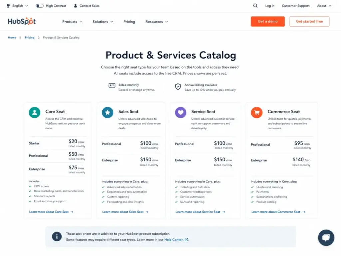
Task: Click Product & Services Catalog breadcrumb text
Action: click(61, 38)
